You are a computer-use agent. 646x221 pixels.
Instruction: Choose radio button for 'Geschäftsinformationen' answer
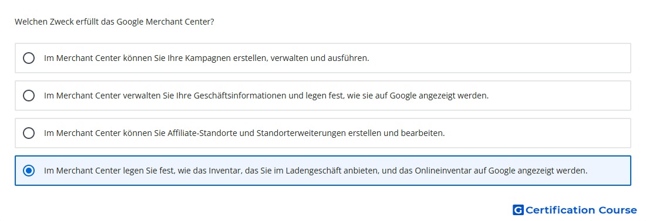(29, 96)
